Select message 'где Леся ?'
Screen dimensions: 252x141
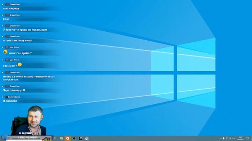point(10,66)
